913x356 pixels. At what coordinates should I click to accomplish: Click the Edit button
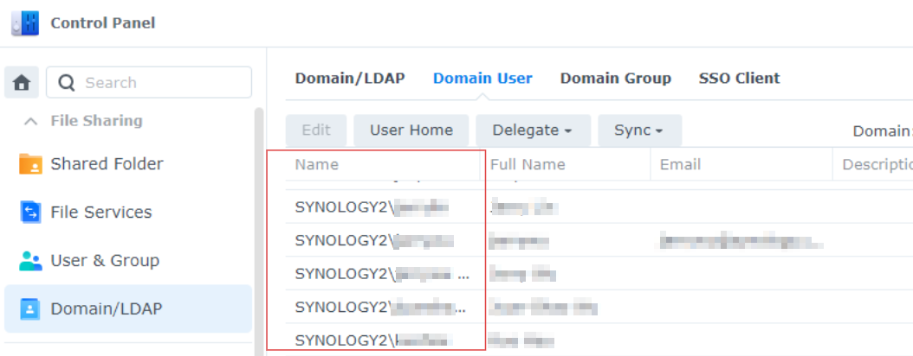[x=316, y=130]
